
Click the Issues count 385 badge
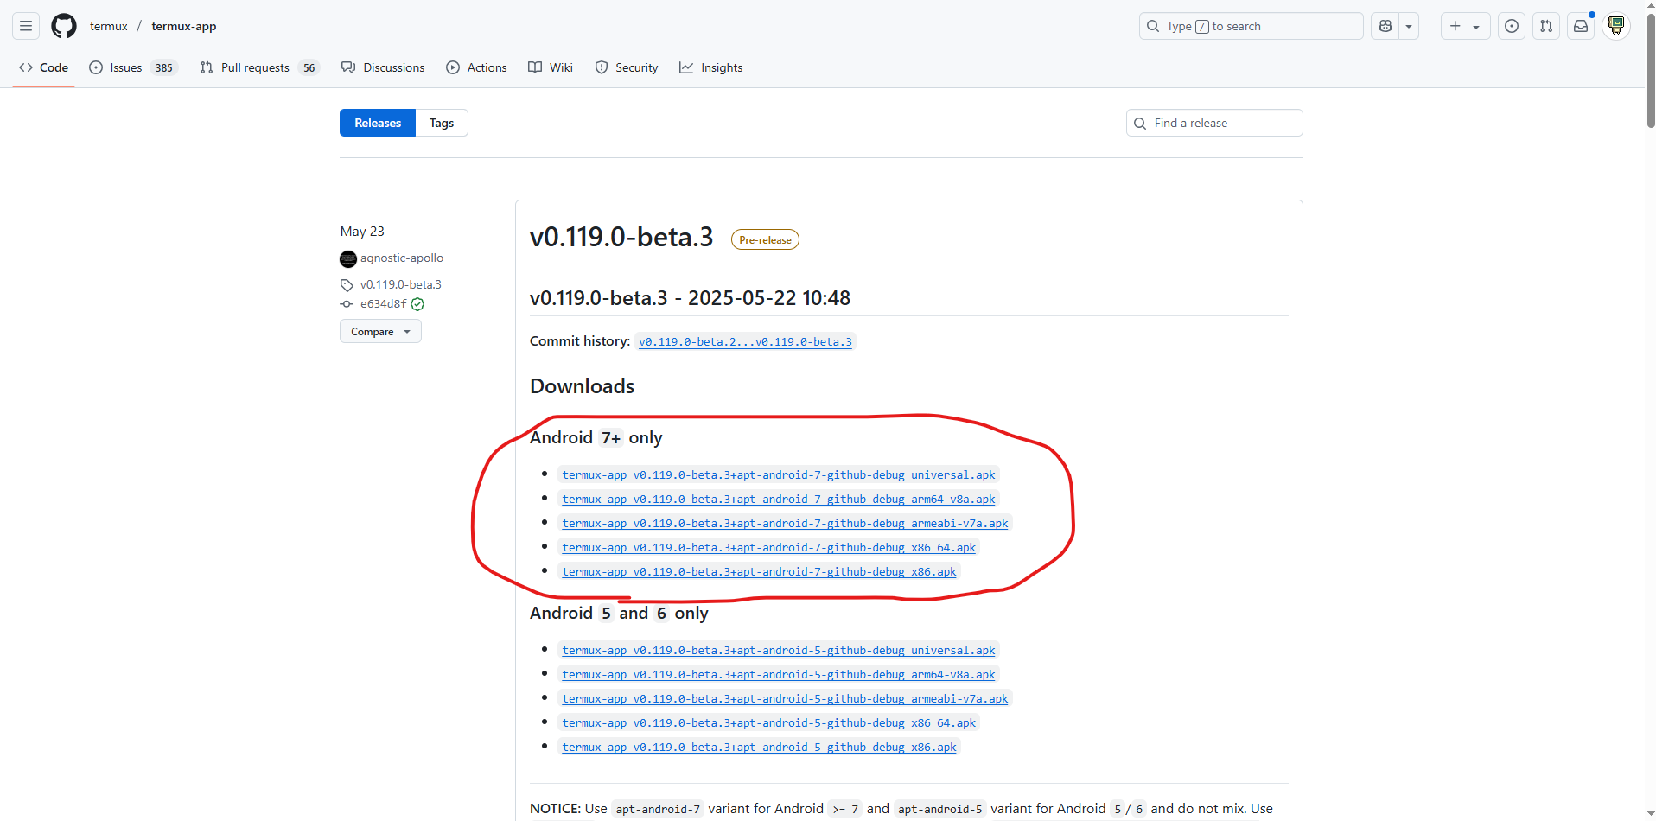click(163, 67)
